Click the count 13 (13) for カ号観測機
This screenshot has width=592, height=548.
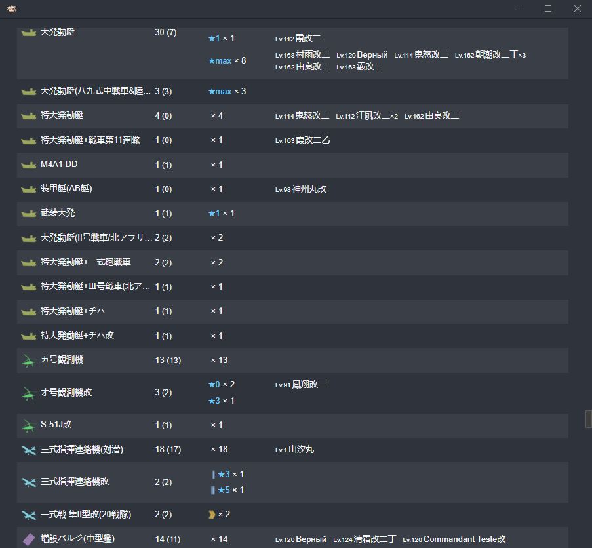click(x=168, y=360)
